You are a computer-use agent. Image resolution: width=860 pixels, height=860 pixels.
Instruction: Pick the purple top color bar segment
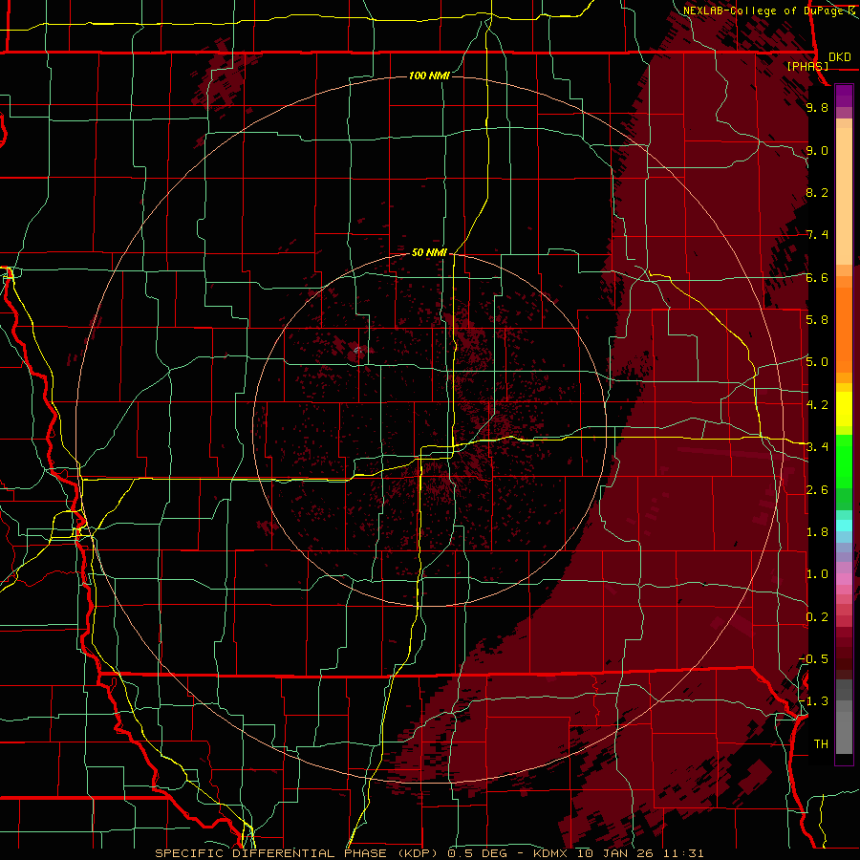[x=844, y=96]
